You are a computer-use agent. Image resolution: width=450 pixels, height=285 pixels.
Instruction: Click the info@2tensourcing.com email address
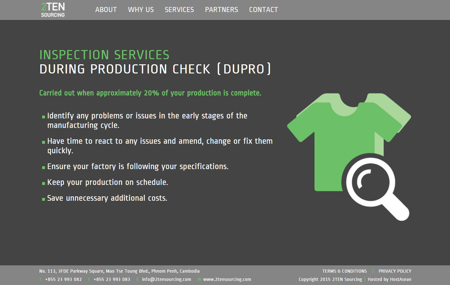[x=166, y=279]
